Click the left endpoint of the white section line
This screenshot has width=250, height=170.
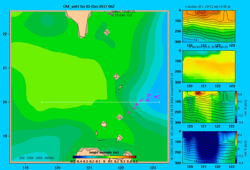tap(41, 102)
